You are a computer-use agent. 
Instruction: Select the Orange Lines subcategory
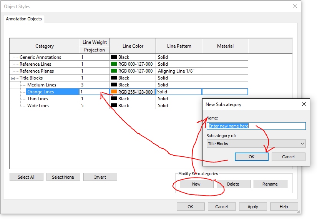pos(41,92)
